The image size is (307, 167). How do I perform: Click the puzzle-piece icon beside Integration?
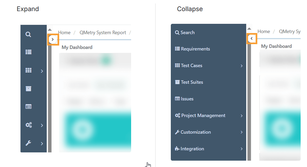pyautogui.click(x=177, y=149)
